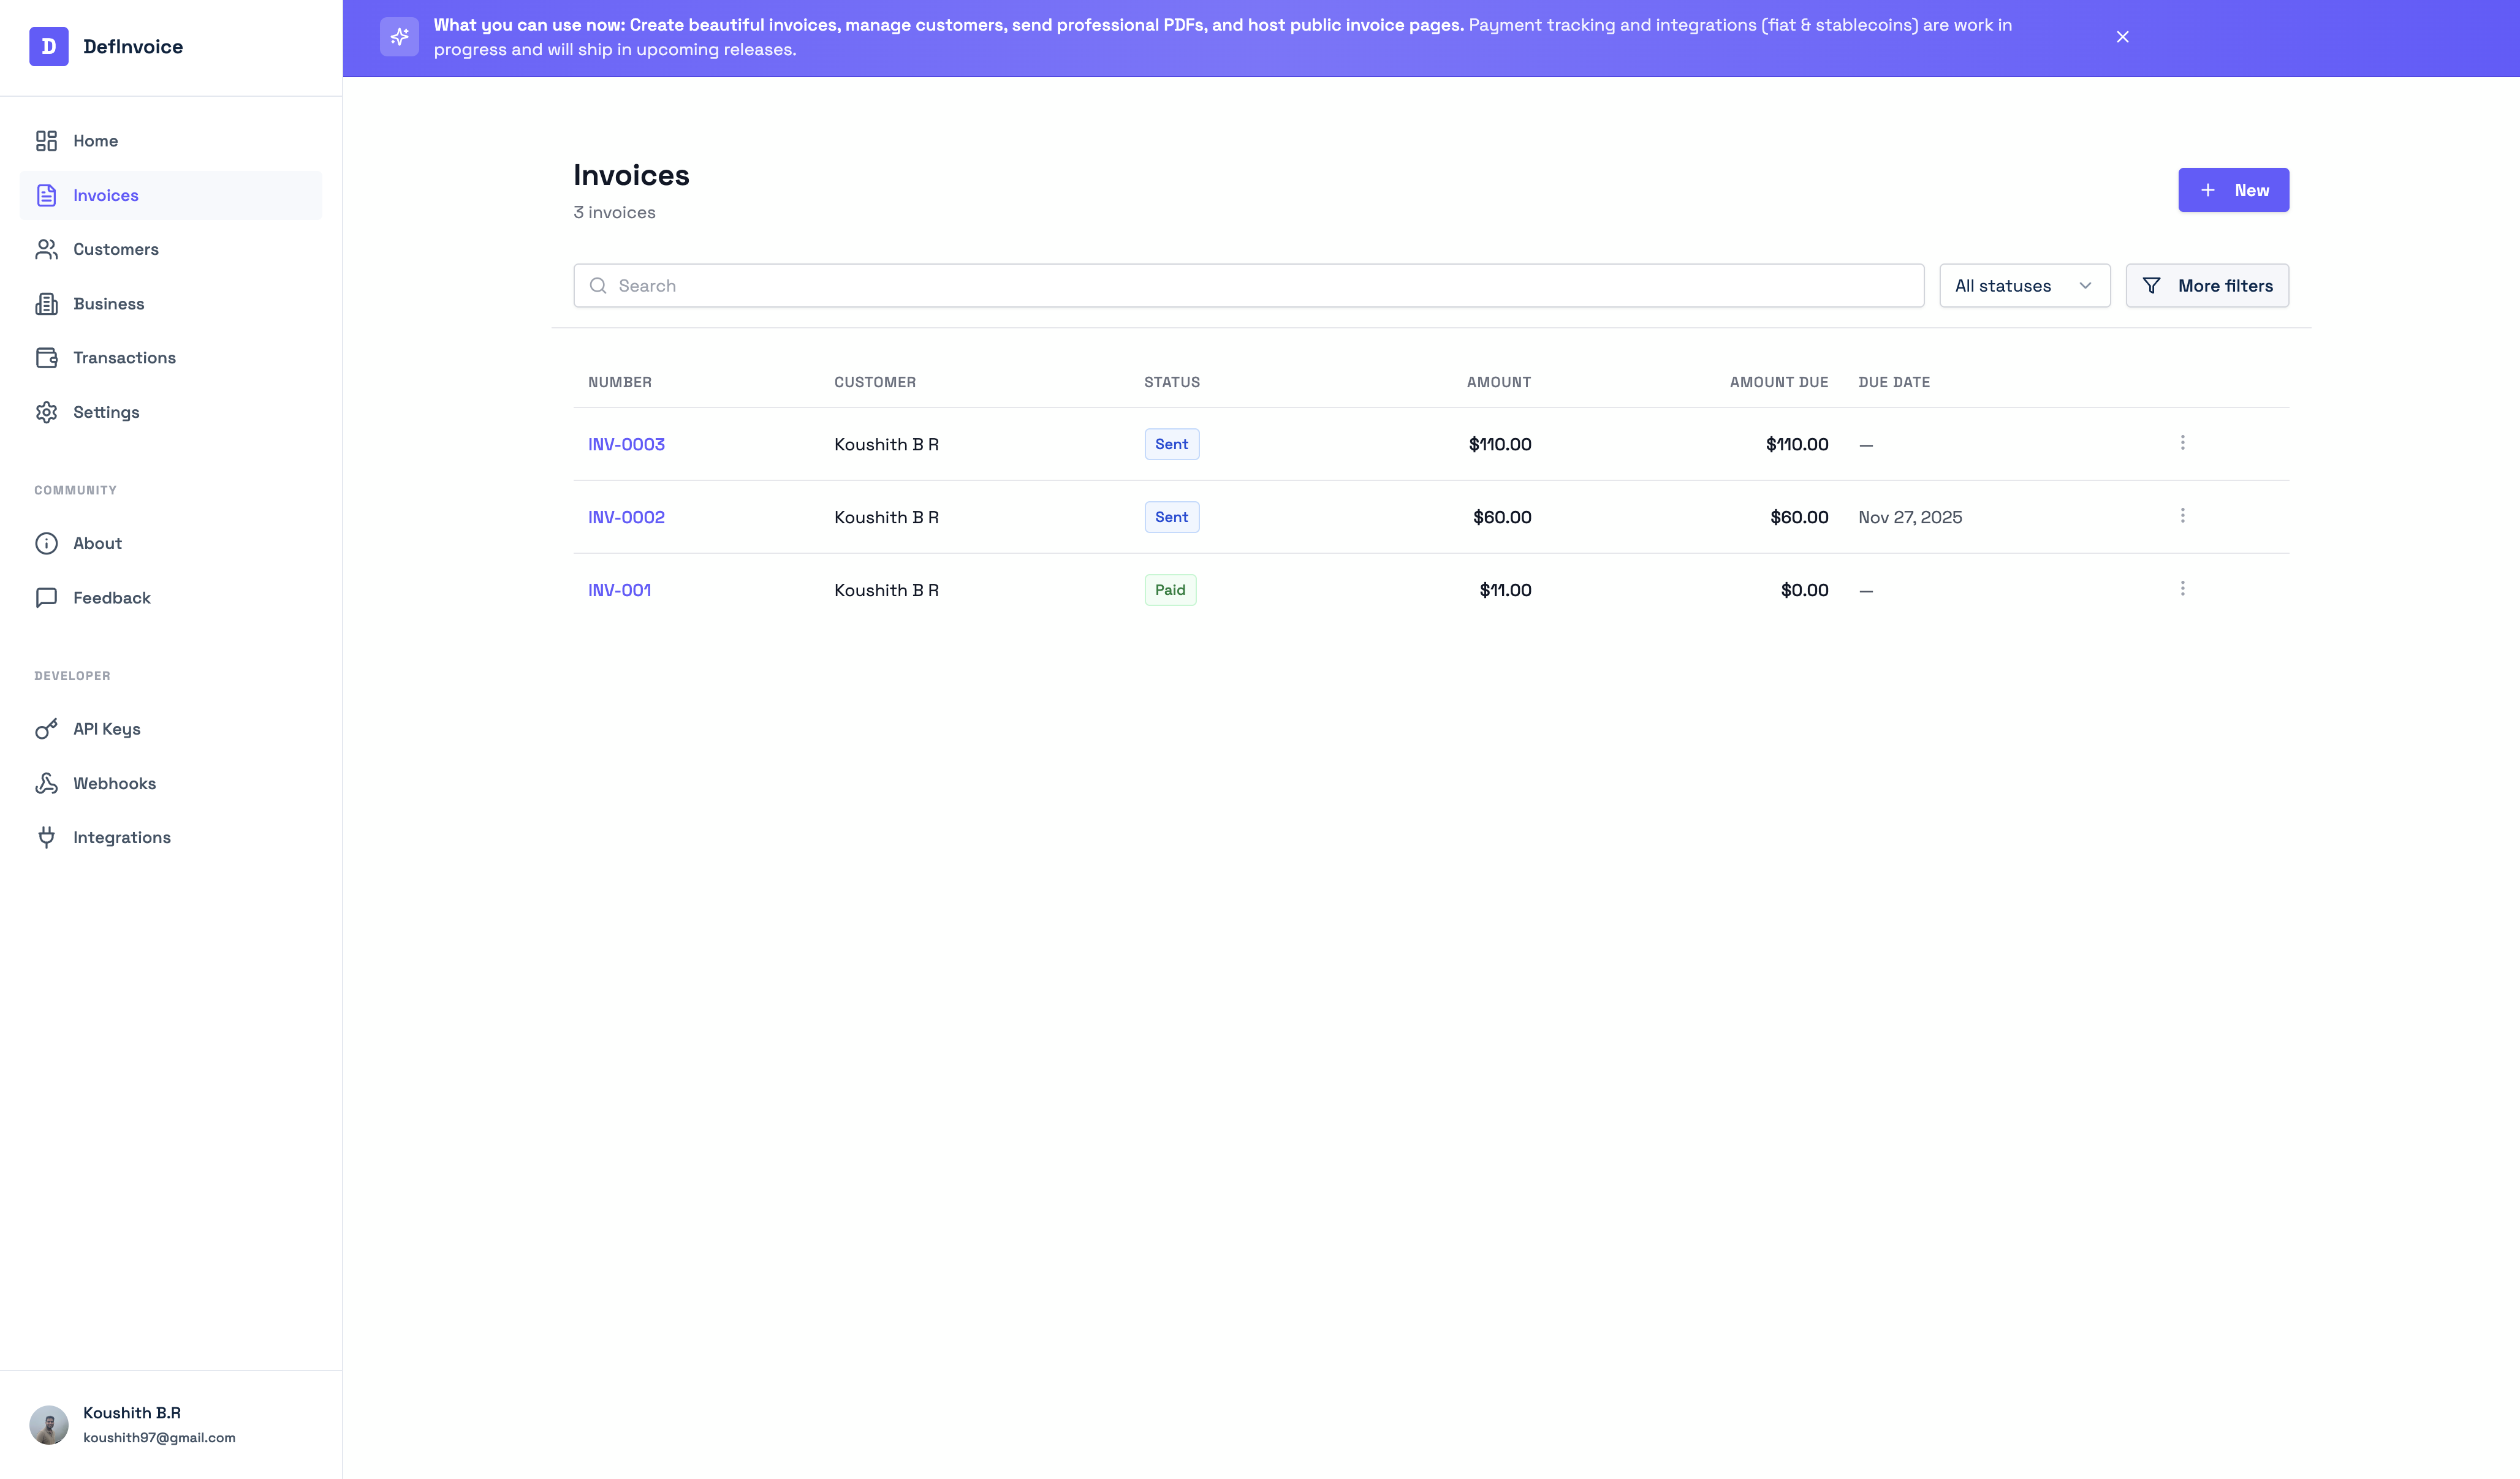
Task: Open Settings from the sidebar
Action: click(107, 412)
